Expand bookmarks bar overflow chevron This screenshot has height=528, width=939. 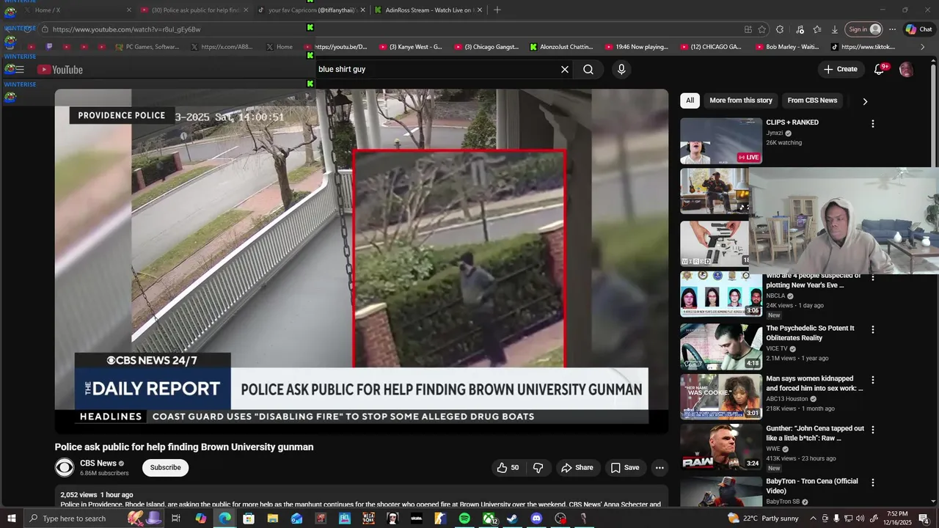point(923,47)
